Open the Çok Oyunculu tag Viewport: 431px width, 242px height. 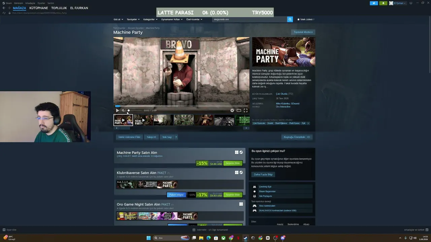[x=259, y=123]
